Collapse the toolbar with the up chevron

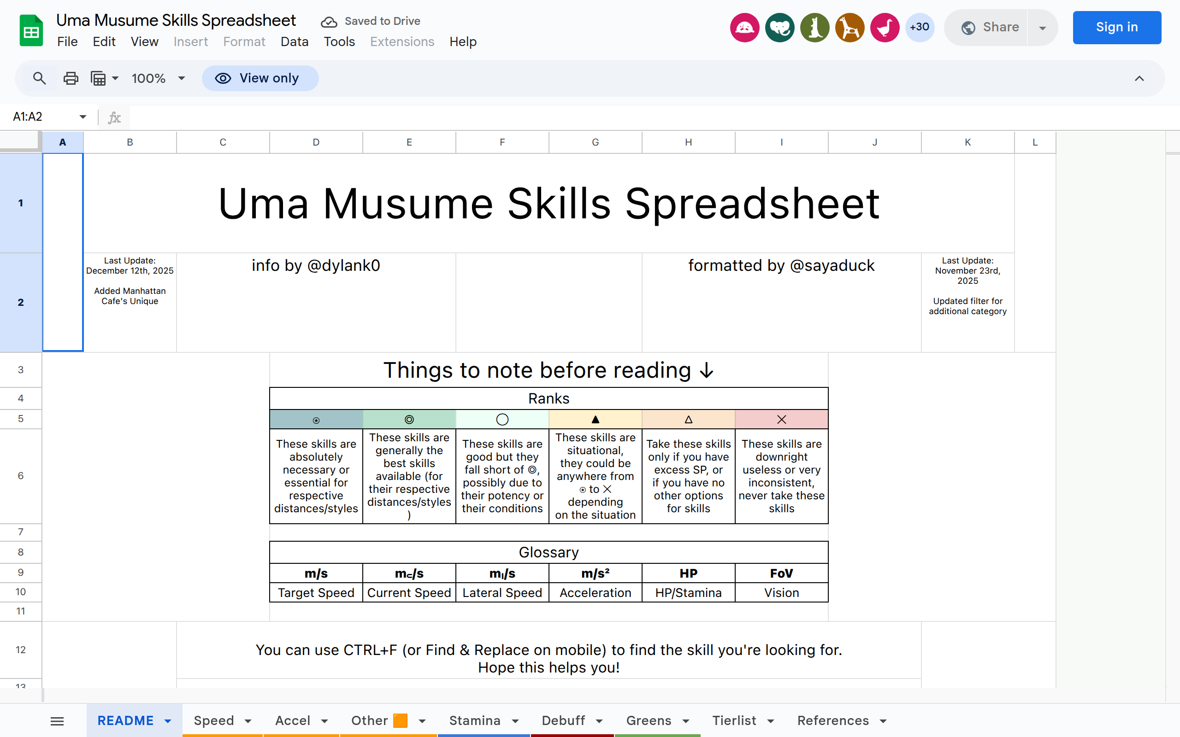pos(1139,78)
